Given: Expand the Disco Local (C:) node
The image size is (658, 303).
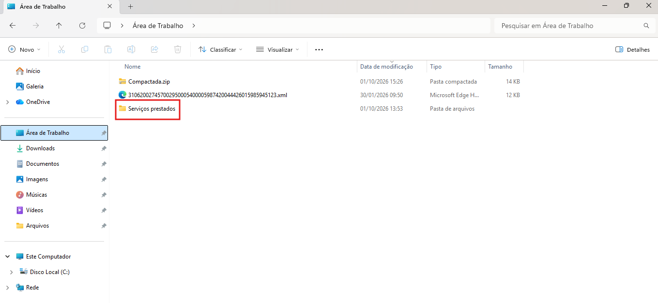Looking at the screenshot, I should tap(11, 272).
